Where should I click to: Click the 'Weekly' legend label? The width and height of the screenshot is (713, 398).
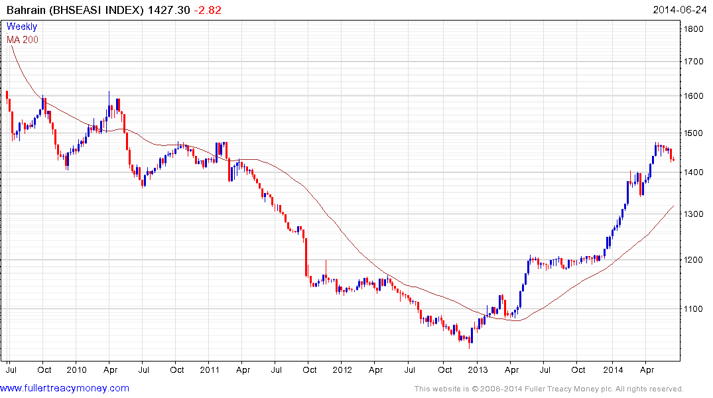coord(22,27)
